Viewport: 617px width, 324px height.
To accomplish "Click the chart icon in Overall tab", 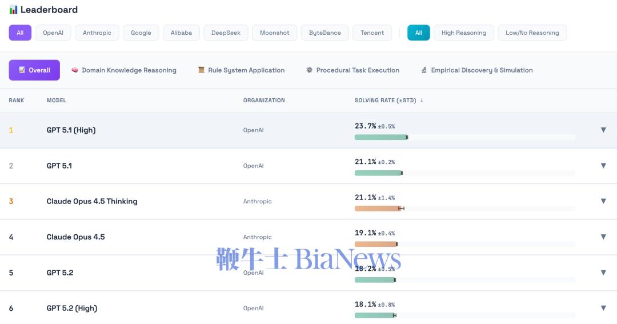I will 22,70.
